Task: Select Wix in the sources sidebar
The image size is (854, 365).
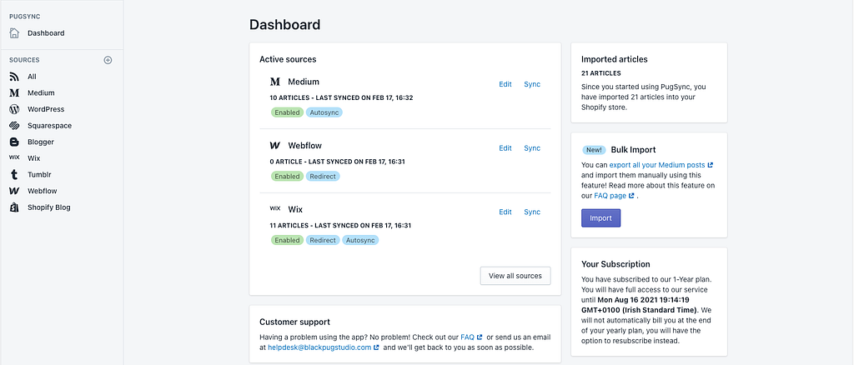Action: click(34, 158)
